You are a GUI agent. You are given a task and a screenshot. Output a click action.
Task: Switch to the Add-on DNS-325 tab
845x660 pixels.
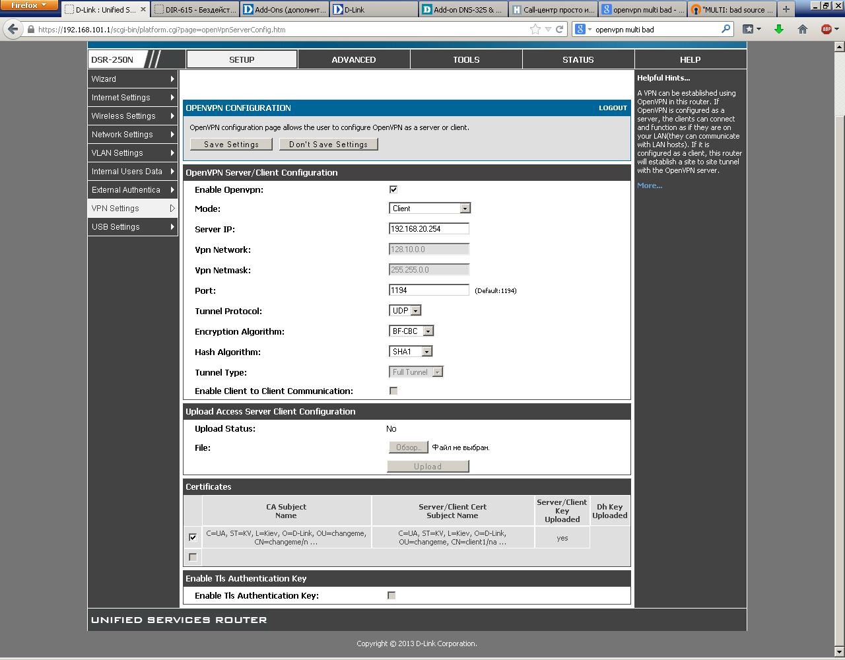pos(464,10)
